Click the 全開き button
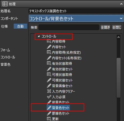Screen dimensions: 124x121 click(x=105, y=28)
